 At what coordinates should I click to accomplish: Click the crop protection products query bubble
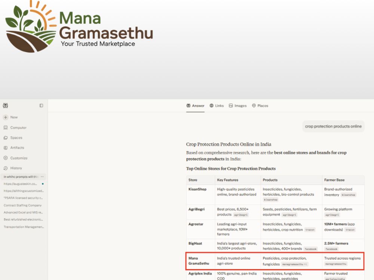click(333, 127)
